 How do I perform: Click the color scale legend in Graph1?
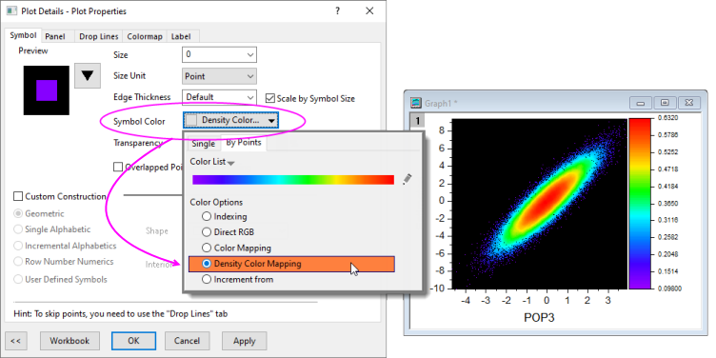(x=639, y=203)
